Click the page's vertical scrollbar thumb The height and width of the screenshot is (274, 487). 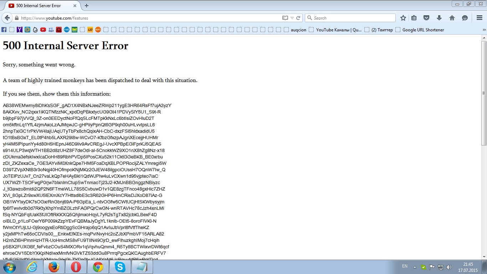484,92
